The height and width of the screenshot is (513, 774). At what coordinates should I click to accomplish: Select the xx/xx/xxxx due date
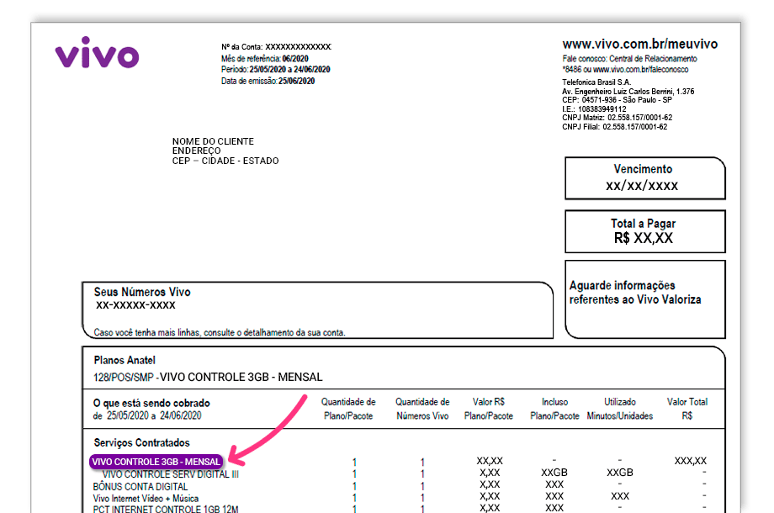tap(642, 186)
